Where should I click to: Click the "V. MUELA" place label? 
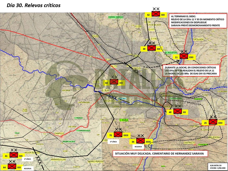click(124, 120)
